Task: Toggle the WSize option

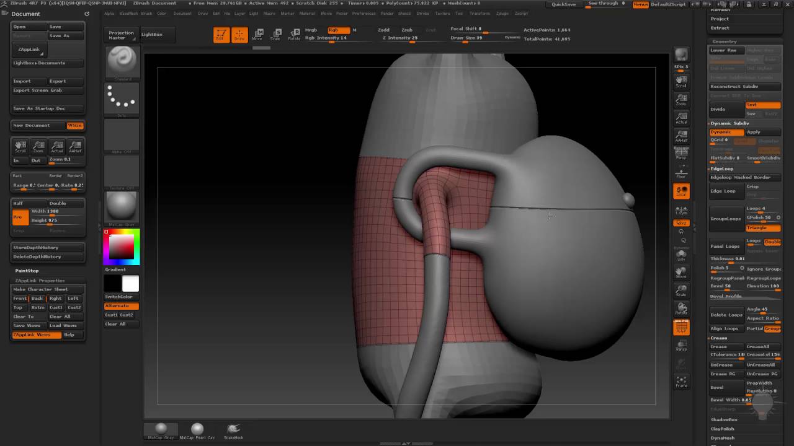Action: 74,126
